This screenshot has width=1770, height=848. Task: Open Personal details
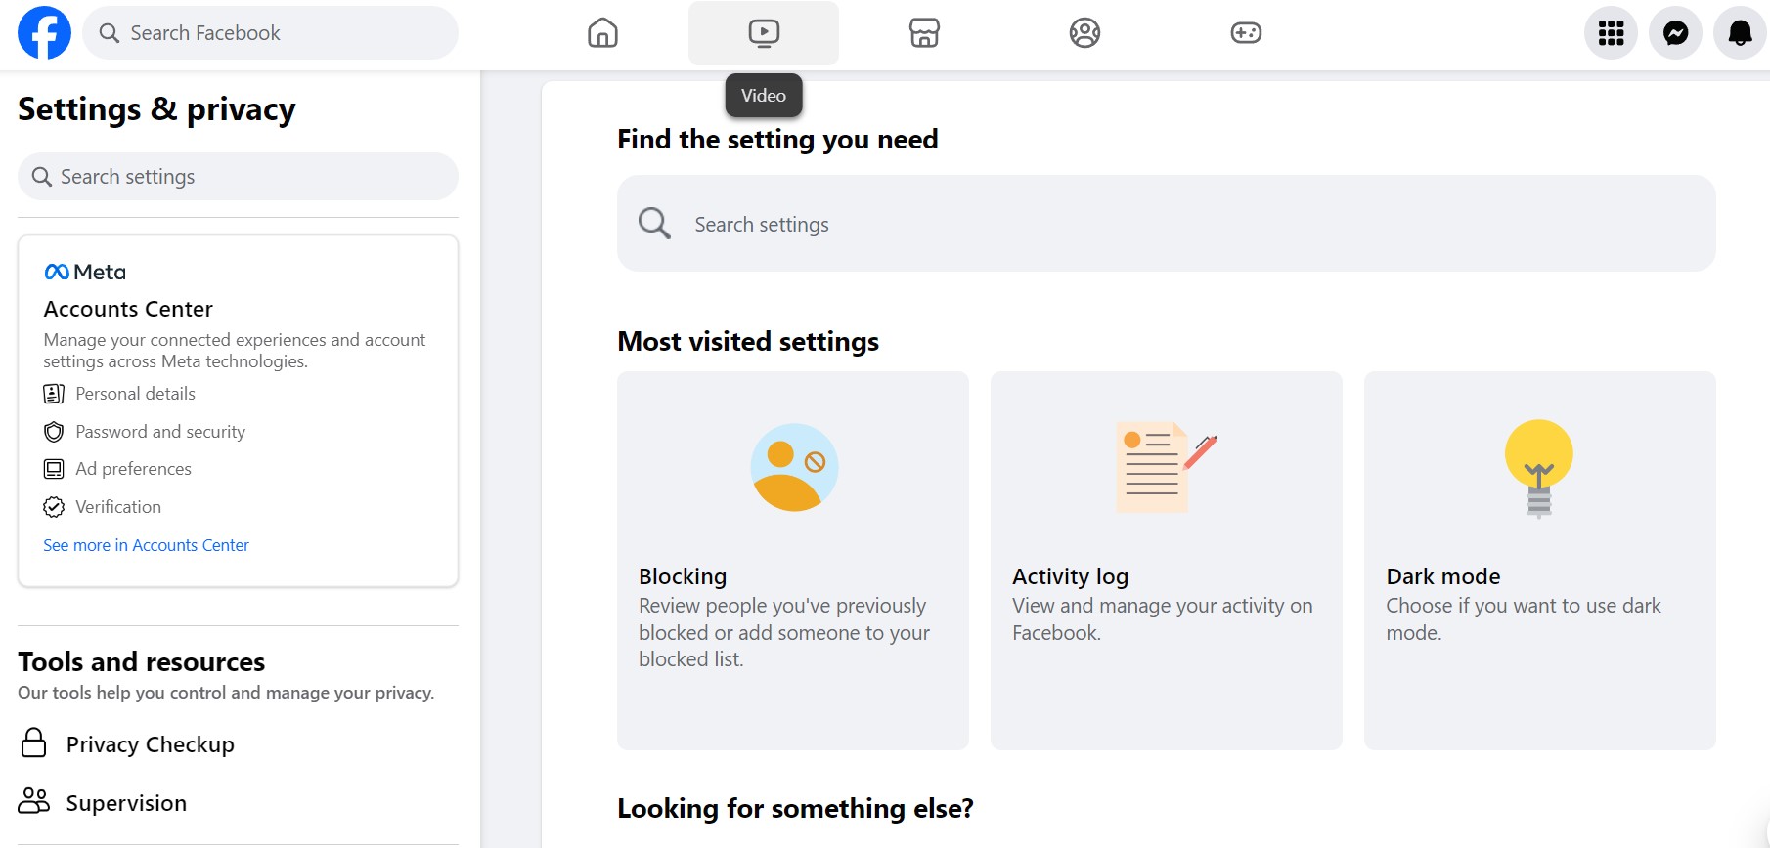135,394
